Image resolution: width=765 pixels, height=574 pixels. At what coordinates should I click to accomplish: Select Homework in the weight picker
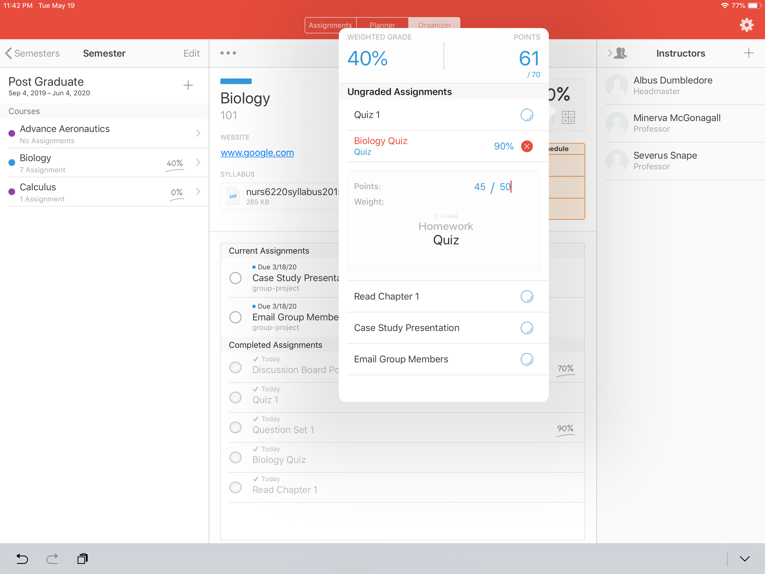pos(446,226)
